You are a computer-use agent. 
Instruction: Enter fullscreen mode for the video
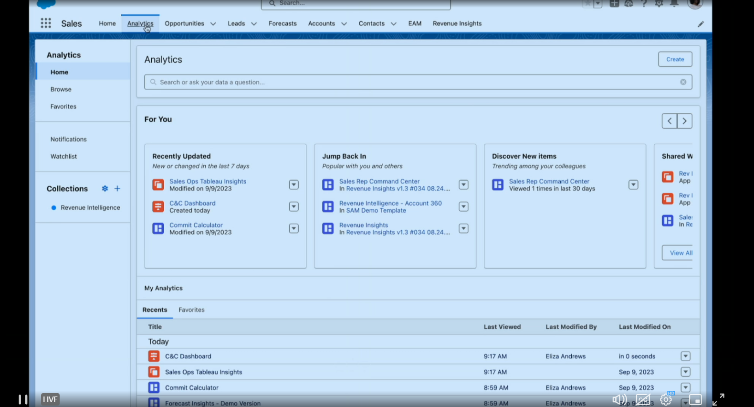[719, 399]
